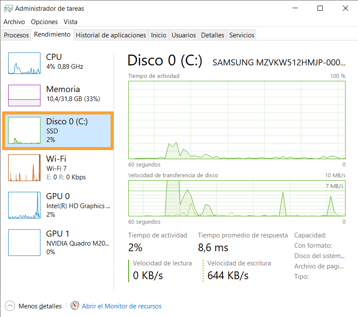This screenshot has width=358, height=317.
Task: Click the Tiempo de actividad large graph
Action: [237, 120]
